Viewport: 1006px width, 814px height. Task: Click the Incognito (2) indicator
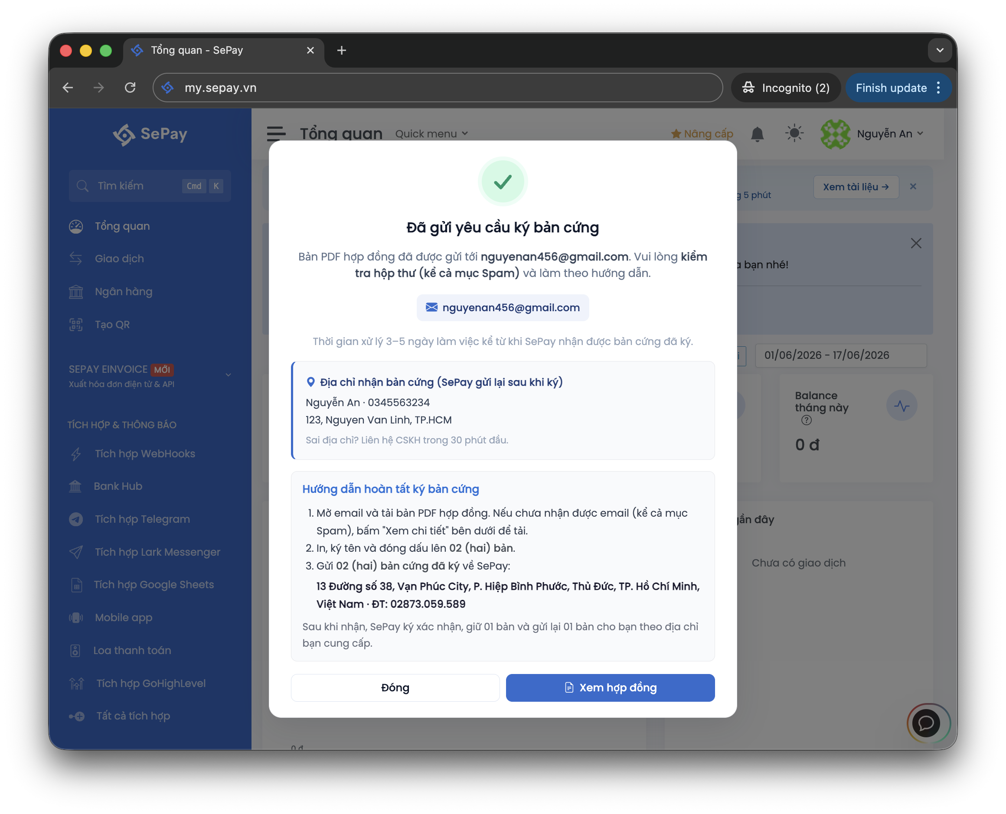786,88
